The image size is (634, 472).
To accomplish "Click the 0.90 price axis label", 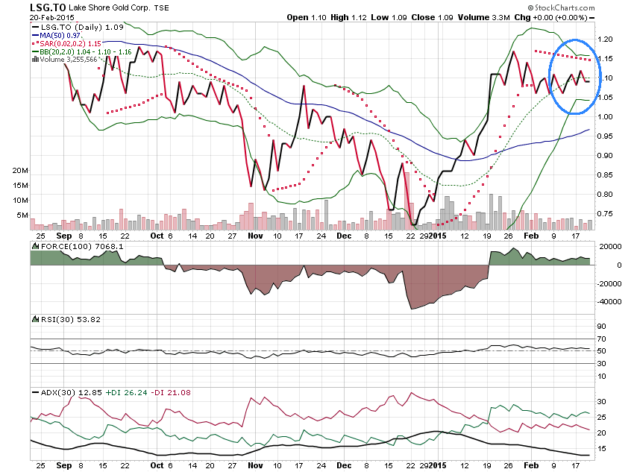I will (x=605, y=156).
